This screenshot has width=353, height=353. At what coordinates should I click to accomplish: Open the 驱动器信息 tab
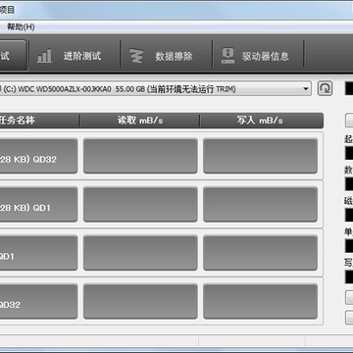(258, 56)
